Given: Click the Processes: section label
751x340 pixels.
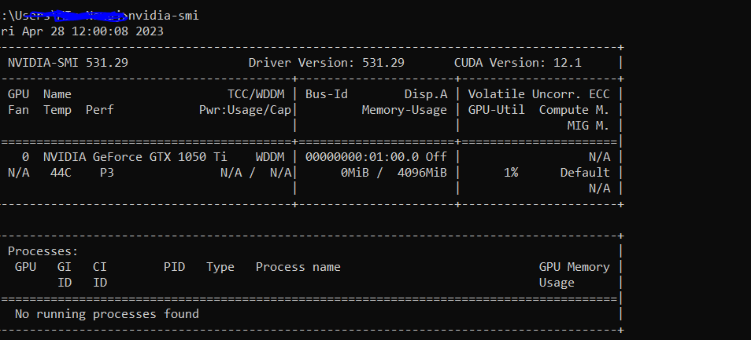Looking at the screenshot, I should click(43, 251).
